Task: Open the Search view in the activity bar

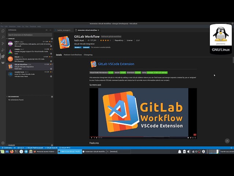Action: pos(3,37)
